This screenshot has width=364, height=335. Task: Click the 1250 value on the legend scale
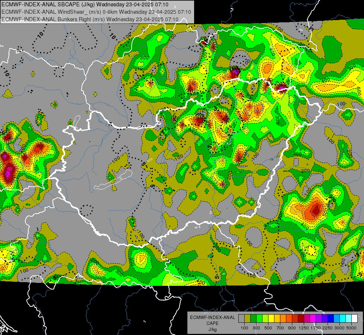click(304, 328)
